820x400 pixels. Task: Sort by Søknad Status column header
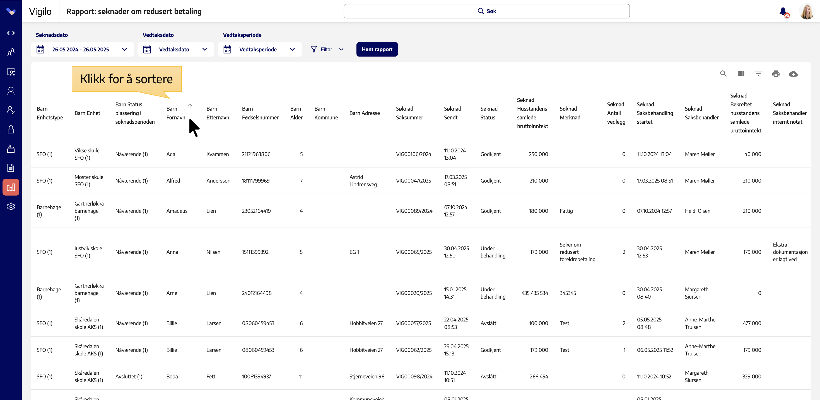pyautogui.click(x=489, y=113)
